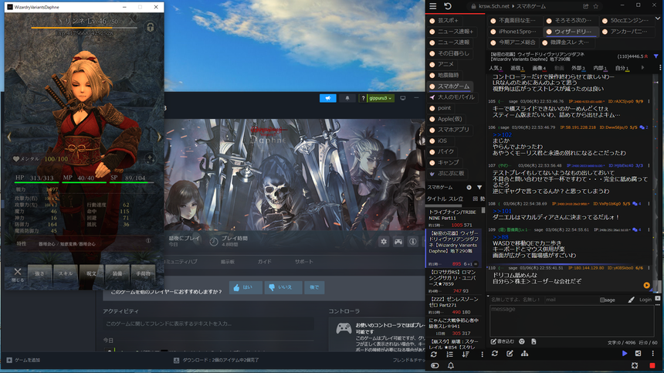This screenshot has width=664, height=373.
Task: Click the reload/history arrow icon beside the hamburger
Action: 448,6
